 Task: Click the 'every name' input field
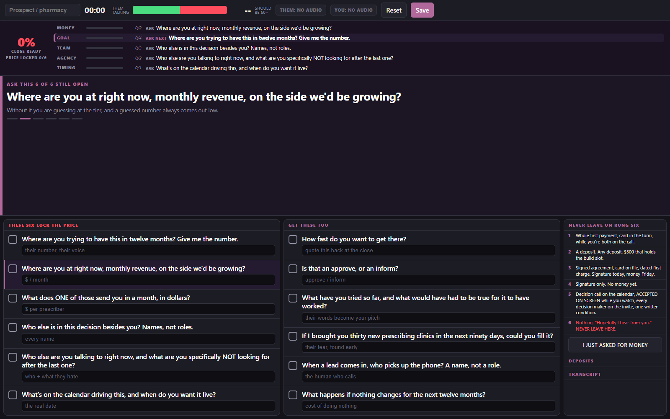pyautogui.click(x=148, y=339)
